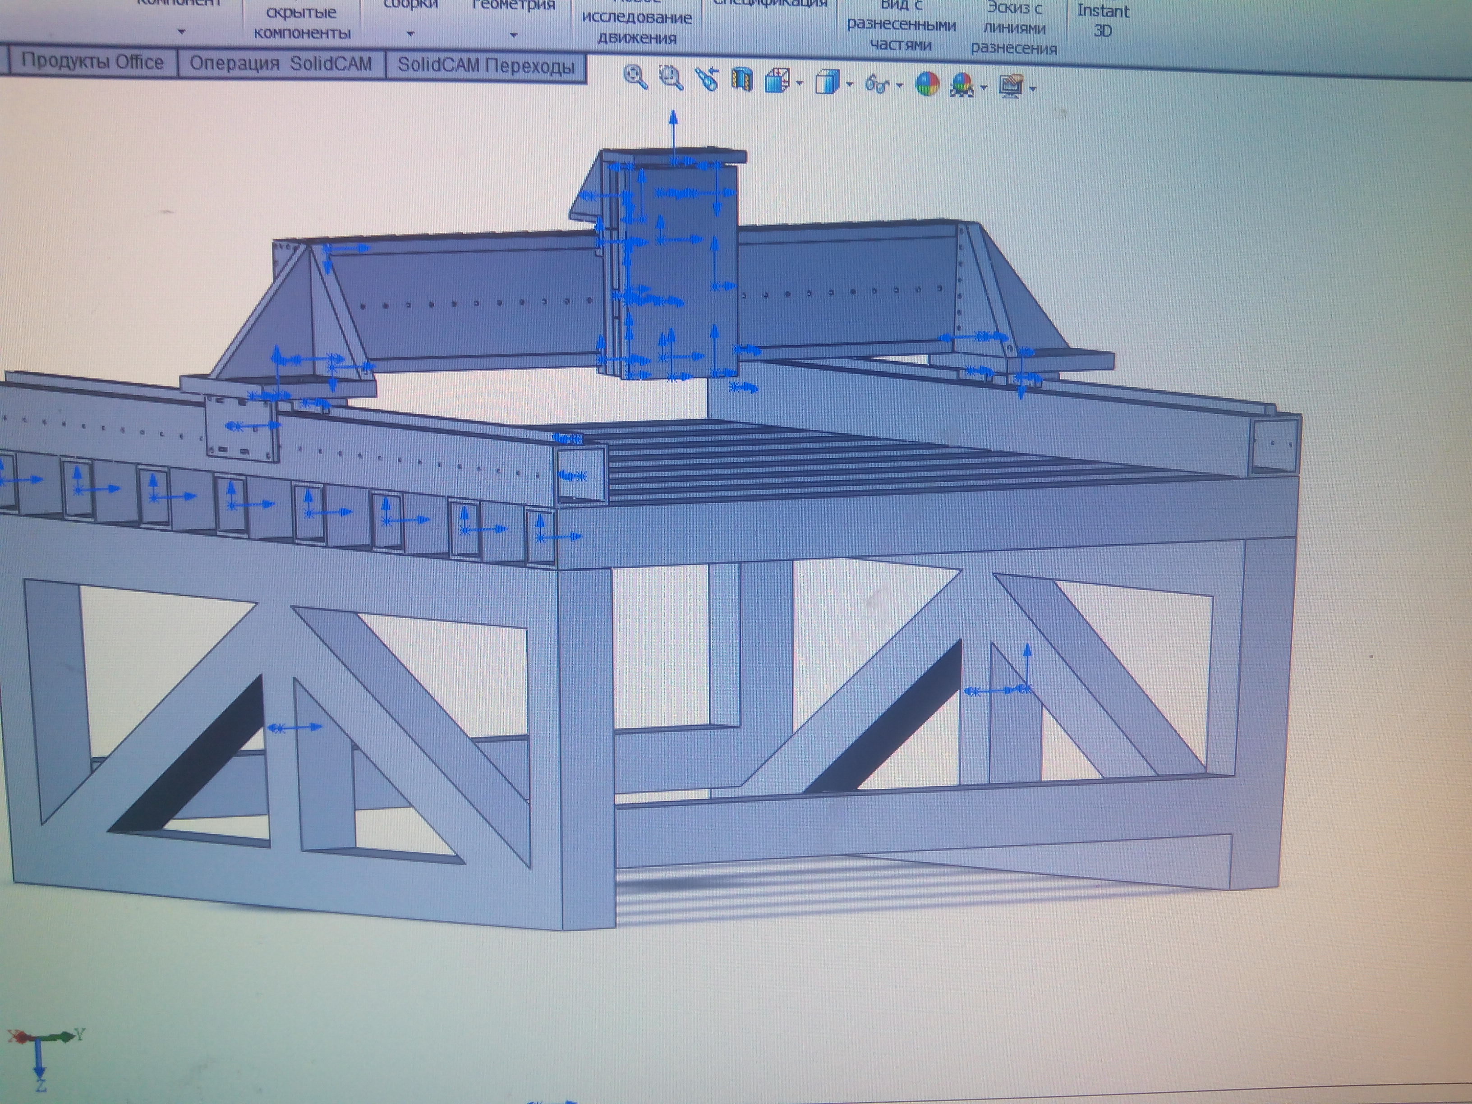Expand the Hide/Show Items dropdown arrow
The image size is (1472, 1104).
click(900, 85)
